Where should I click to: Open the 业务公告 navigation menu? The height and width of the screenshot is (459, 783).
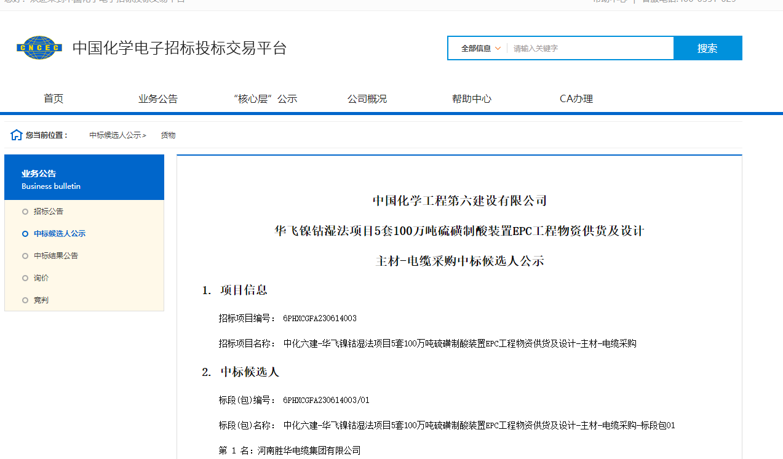pos(158,98)
